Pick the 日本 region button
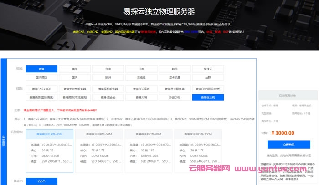This screenshot has width=319, height=185. pyautogui.click(x=141, y=69)
